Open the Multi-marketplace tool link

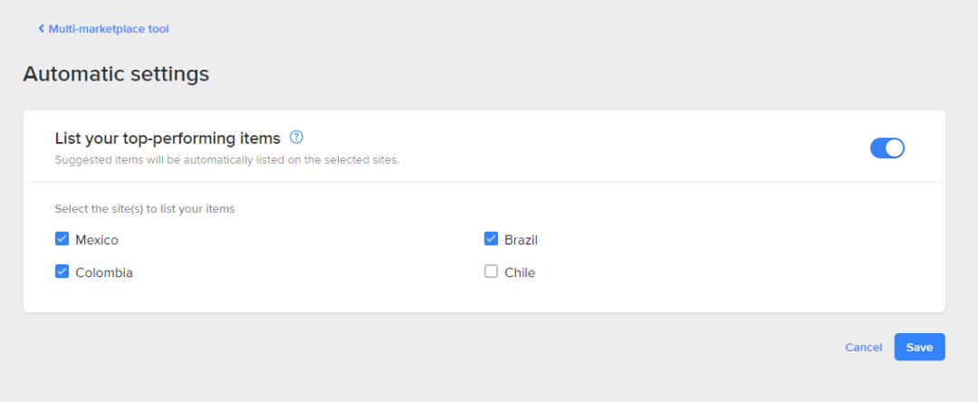pos(109,29)
